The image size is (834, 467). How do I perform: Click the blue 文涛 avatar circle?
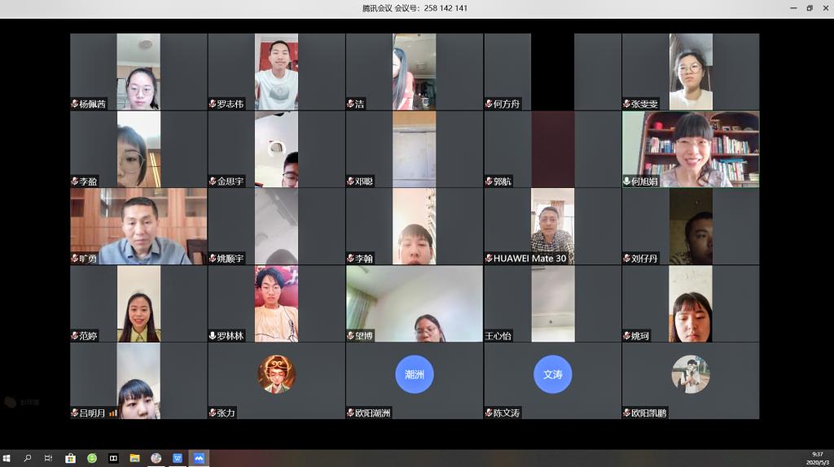tap(552, 374)
